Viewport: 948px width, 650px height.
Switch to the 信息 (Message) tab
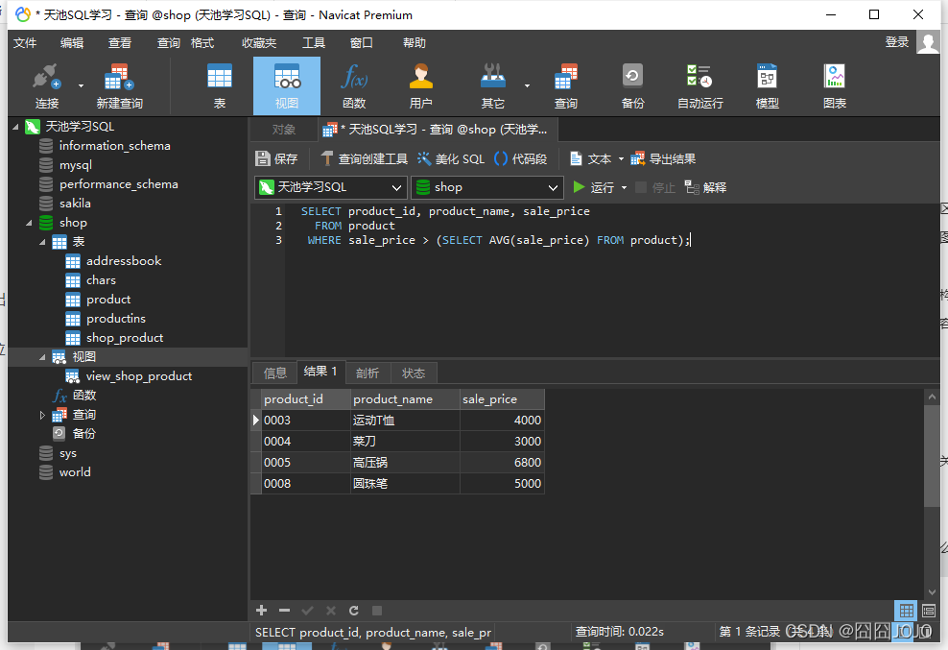tap(275, 373)
